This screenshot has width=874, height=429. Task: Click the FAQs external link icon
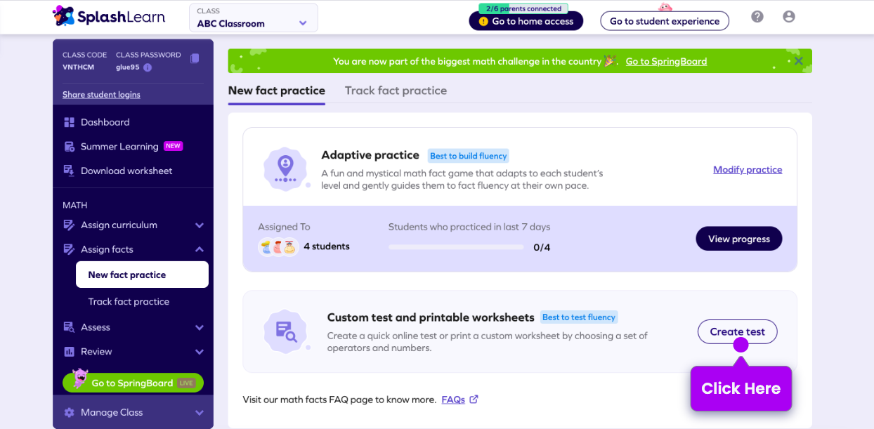(474, 400)
